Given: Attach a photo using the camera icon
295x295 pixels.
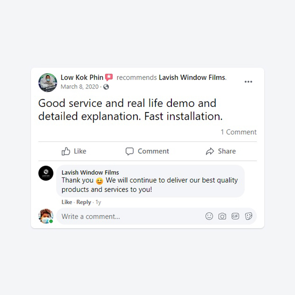Looking at the screenshot, I should click(222, 216).
